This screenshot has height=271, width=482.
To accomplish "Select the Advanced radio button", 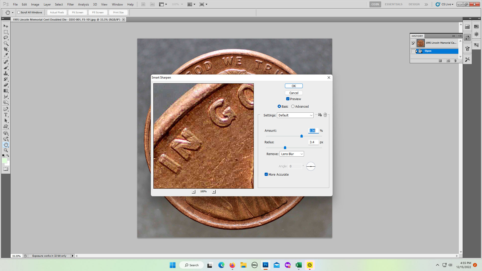I will (293, 106).
